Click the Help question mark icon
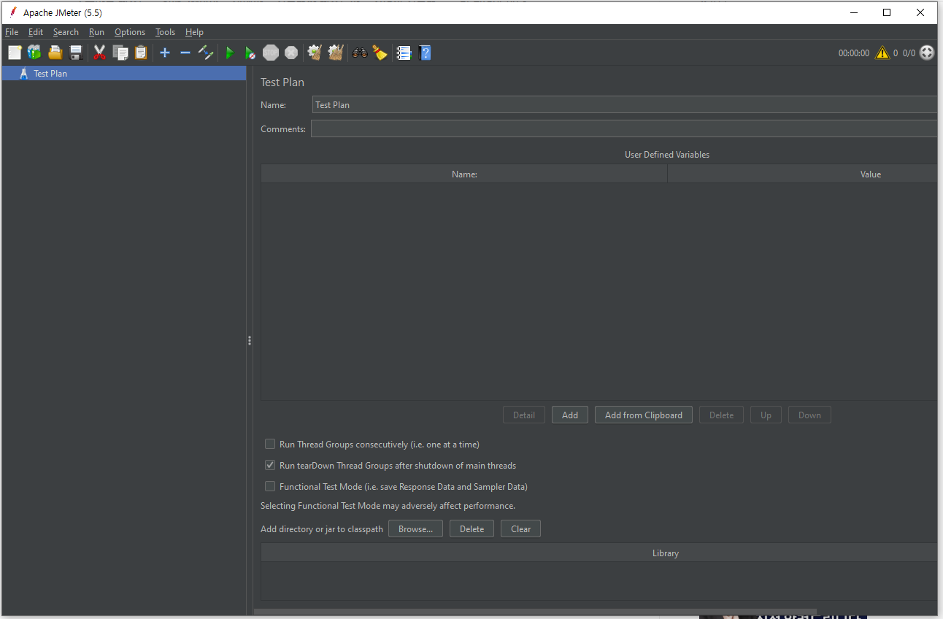 426,53
